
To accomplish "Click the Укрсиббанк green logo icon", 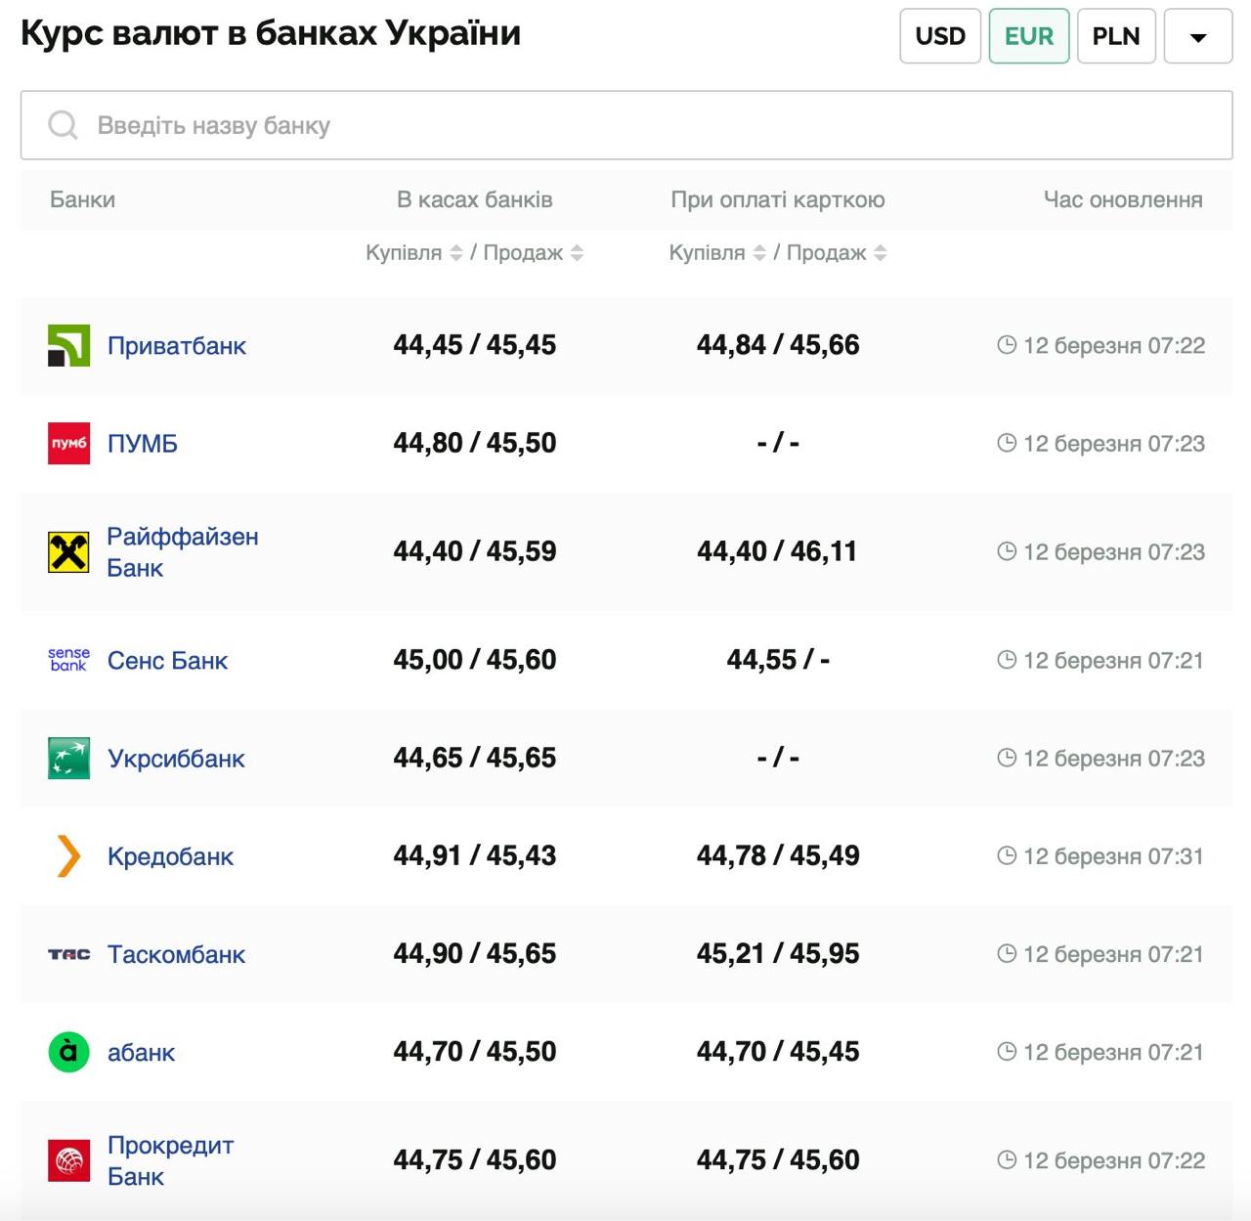I will click(x=68, y=759).
